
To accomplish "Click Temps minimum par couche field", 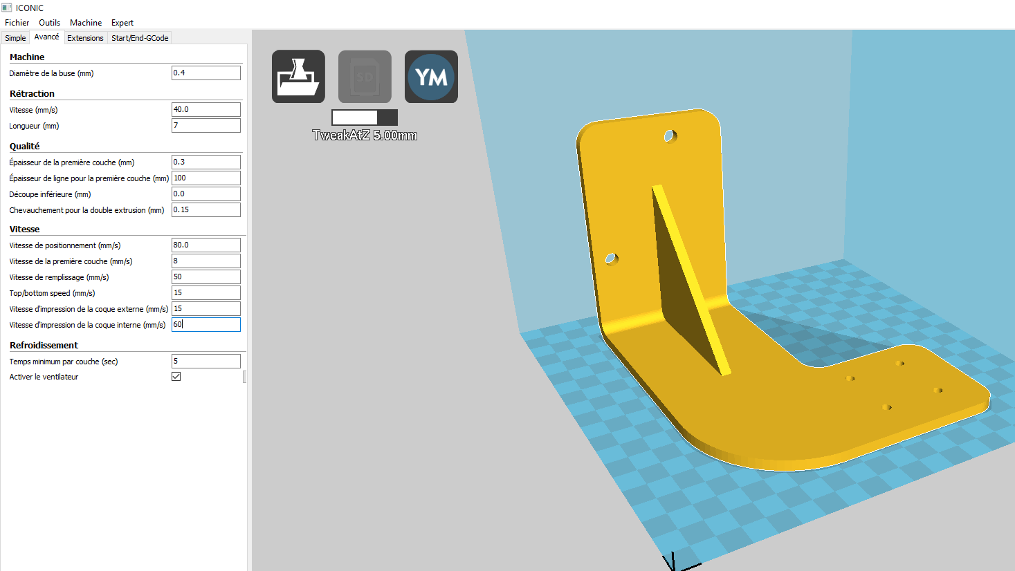I will point(206,361).
